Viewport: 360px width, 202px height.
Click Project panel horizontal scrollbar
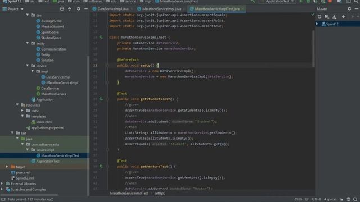pos(29,195)
